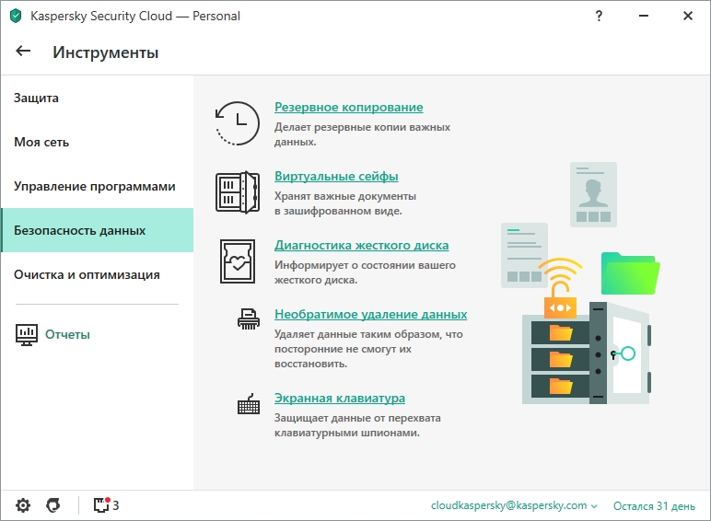Select the Защита tab
This screenshot has height=521, width=711.
pos(97,98)
